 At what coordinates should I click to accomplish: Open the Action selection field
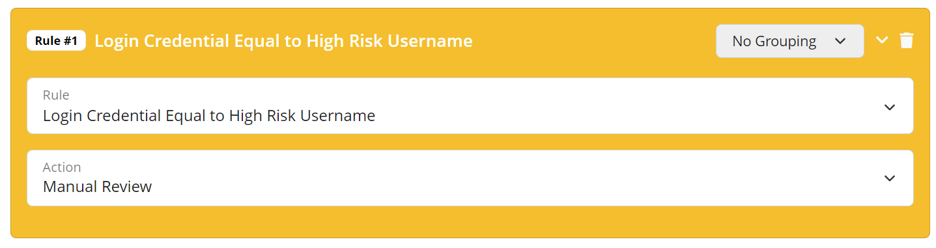point(470,178)
